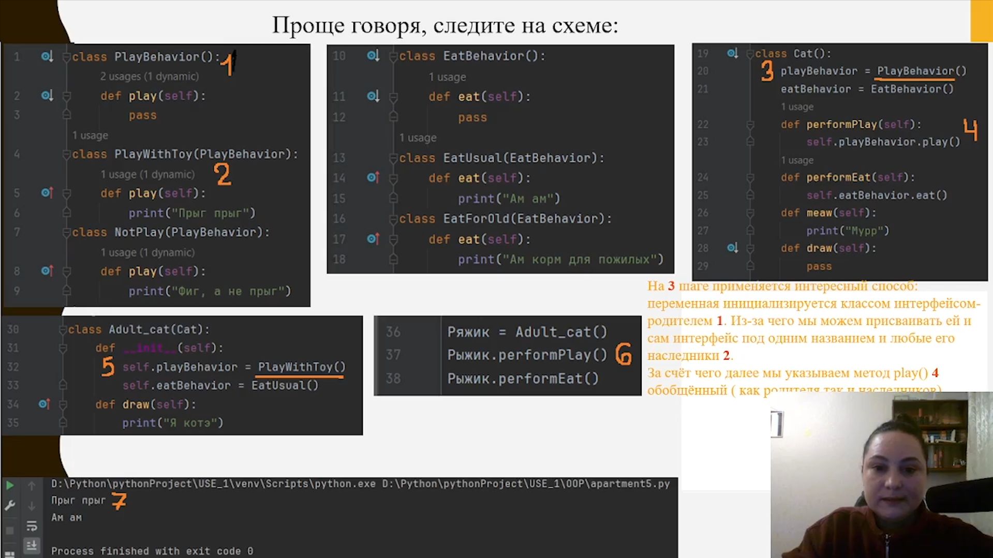This screenshot has height=558, width=993.
Task: Click 'self.playBehavior.play()' on line 23
Action: click(883, 142)
